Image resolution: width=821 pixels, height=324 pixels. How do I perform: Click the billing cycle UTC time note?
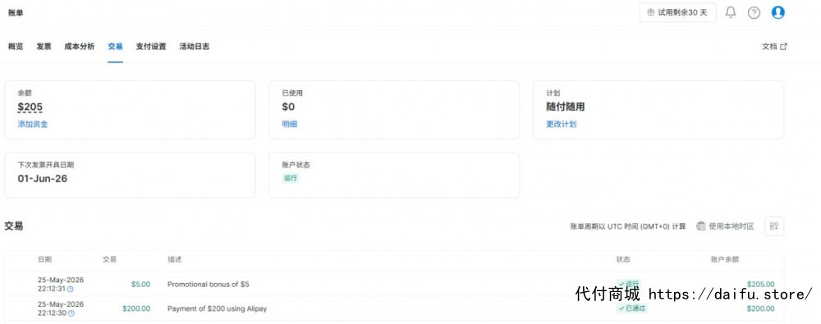628,226
